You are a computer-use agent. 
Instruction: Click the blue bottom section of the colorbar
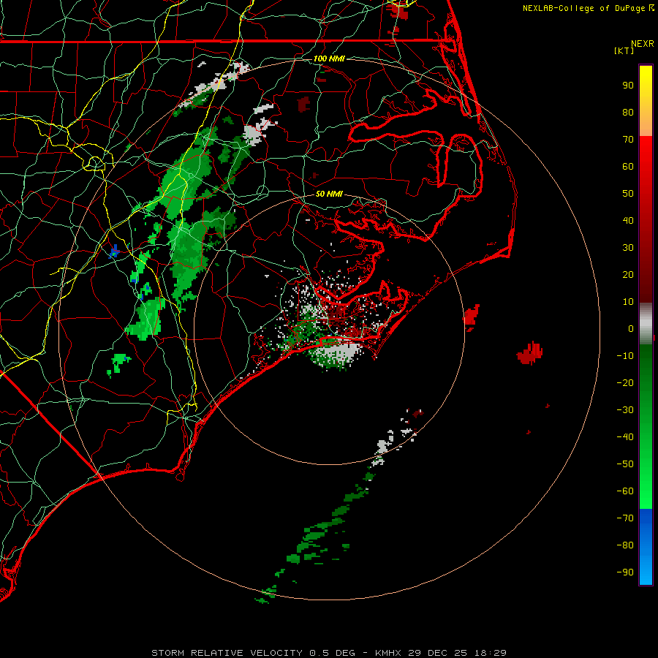coord(646,546)
